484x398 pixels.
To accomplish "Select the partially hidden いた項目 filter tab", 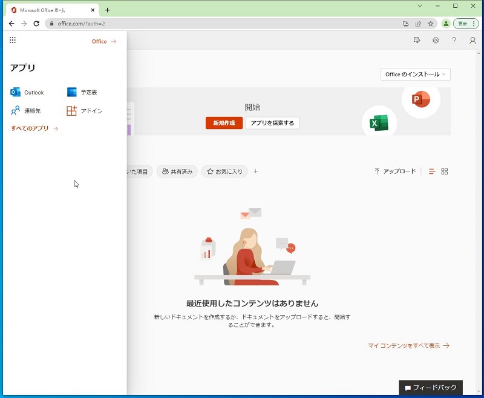I will [x=140, y=171].
